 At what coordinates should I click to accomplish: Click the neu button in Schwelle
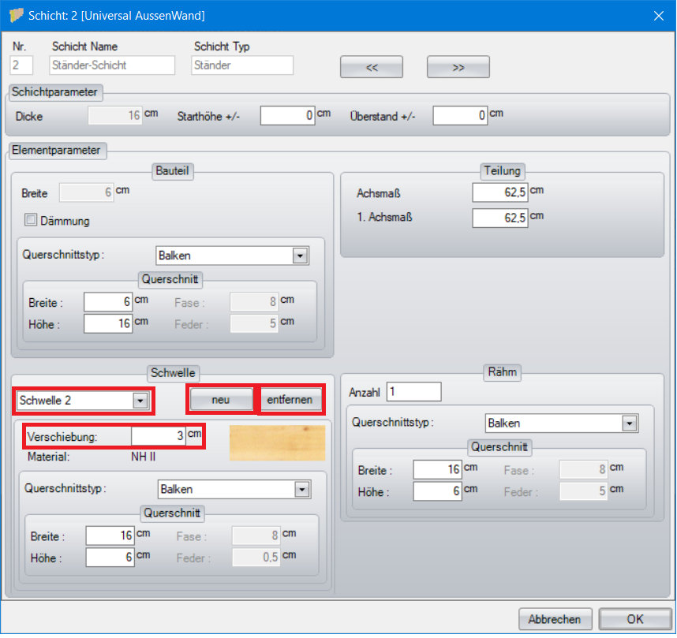(x=221, y=400)
